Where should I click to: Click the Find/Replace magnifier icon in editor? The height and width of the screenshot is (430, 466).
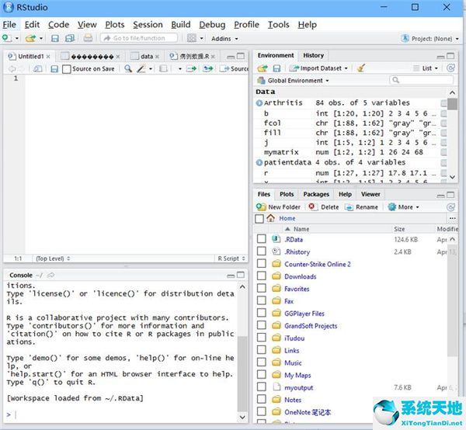(x=128, y=69)
